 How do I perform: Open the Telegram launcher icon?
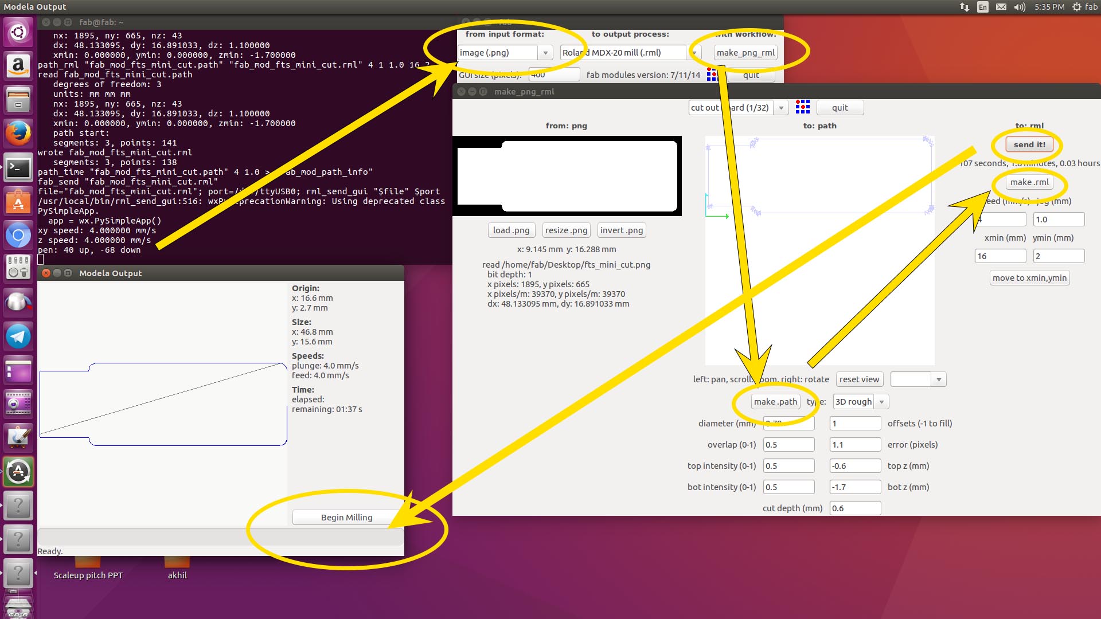pyautogui.click(x=18, y=336)
